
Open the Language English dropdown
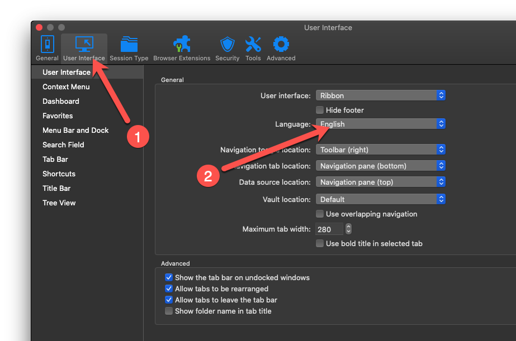(x=380, y=124)
